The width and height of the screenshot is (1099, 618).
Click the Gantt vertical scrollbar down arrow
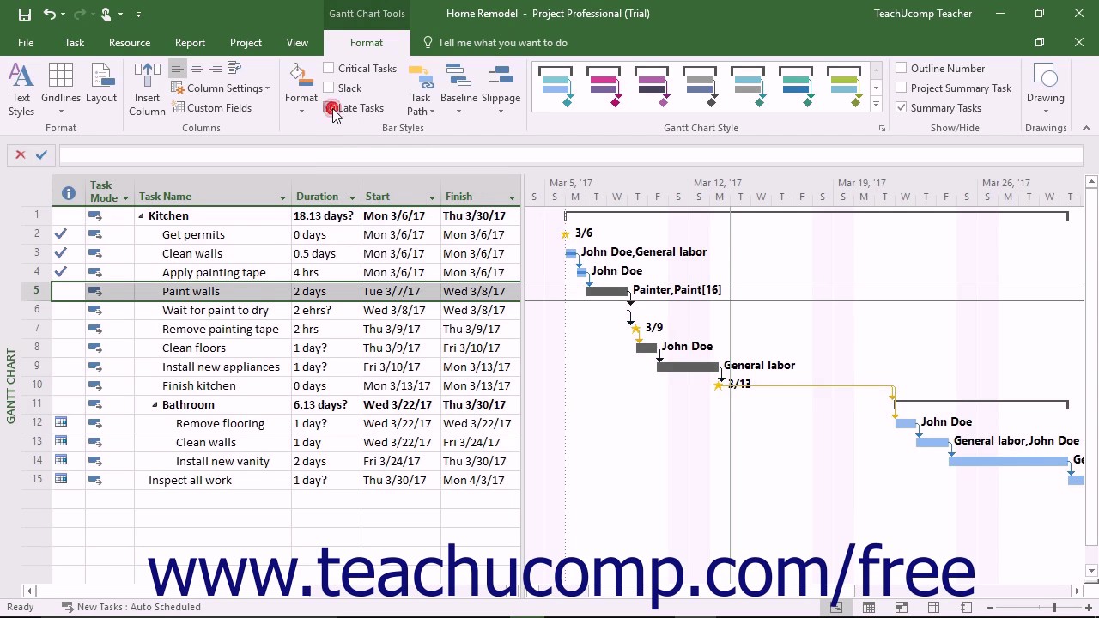pos(1091,572)
